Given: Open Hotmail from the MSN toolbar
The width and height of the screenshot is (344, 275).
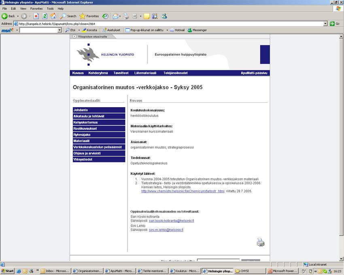Looking at the screenshot, I should tap(177, 30).
